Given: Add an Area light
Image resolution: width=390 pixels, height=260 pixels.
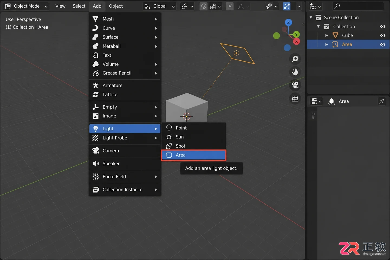Looking at the screenshot, I should tap(194, 155).
